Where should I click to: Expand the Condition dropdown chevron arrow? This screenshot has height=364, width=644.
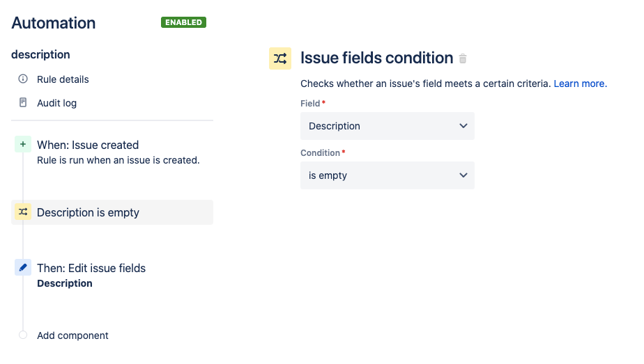point(463,175)
